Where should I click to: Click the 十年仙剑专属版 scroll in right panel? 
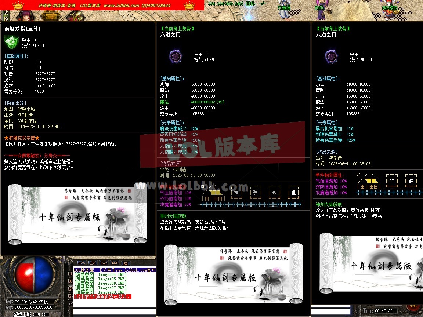coord(371,263)
